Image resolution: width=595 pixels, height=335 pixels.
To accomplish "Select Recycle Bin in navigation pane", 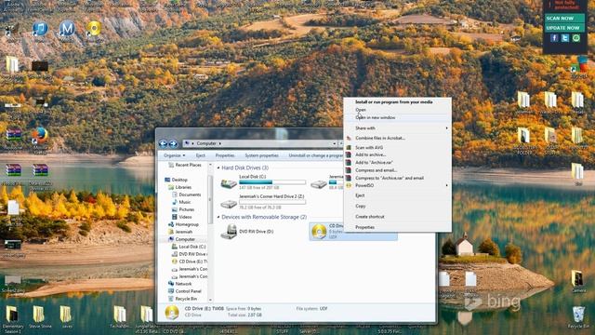I will (x=186, y=299).
